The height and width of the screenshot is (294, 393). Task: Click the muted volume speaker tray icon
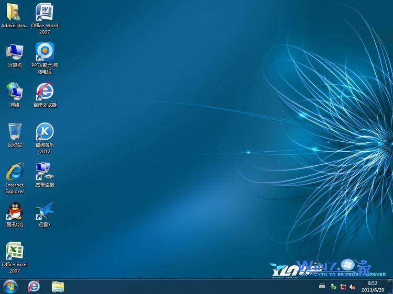click(353, 287)
